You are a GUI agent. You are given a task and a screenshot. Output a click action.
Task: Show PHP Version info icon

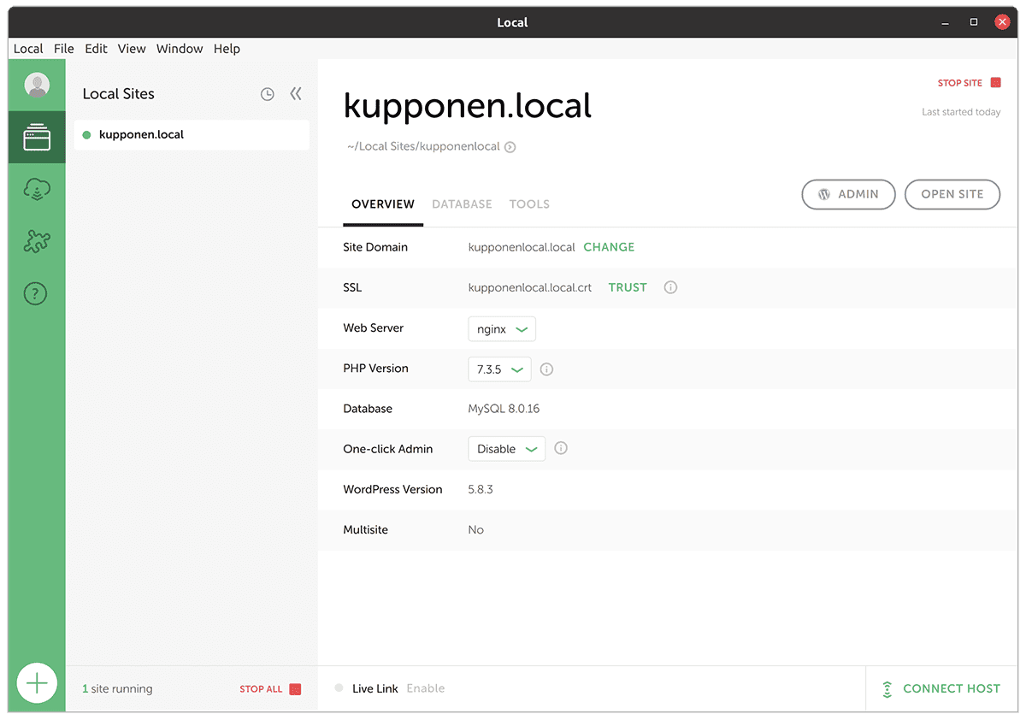[547, 369]
